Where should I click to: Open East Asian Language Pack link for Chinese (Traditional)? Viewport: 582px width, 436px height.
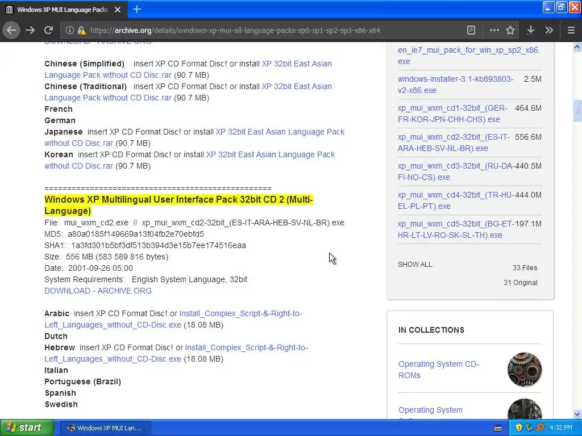188,92
